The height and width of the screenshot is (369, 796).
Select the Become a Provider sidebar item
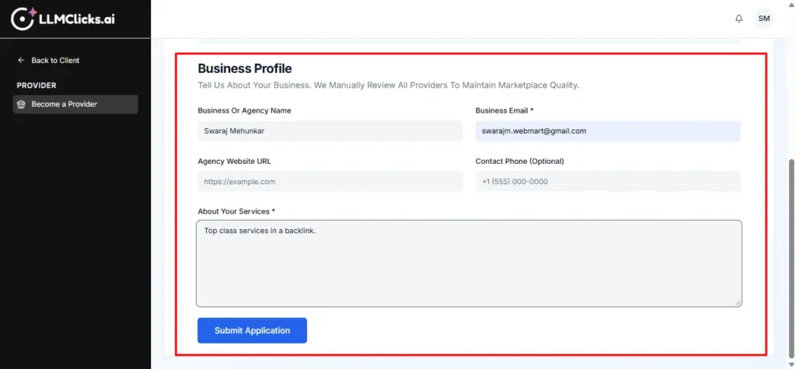75,104
